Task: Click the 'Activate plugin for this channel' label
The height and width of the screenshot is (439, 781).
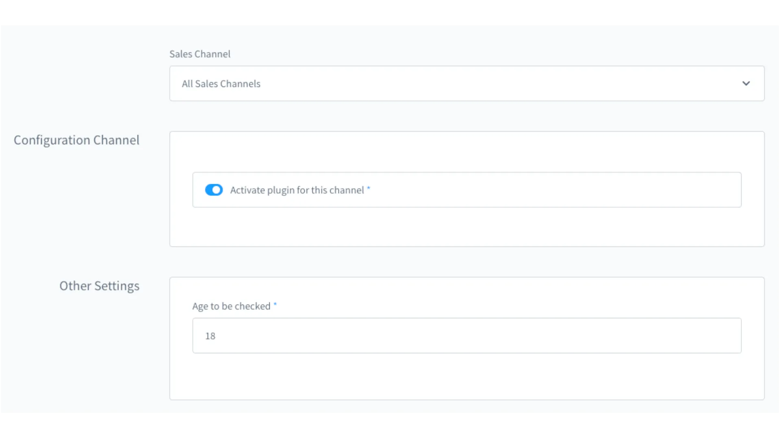Action: point(297,190)
